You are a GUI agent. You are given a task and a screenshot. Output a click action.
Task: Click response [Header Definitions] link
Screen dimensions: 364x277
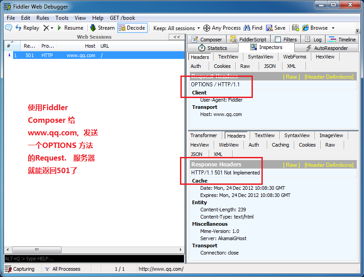[x=329, y=165]
